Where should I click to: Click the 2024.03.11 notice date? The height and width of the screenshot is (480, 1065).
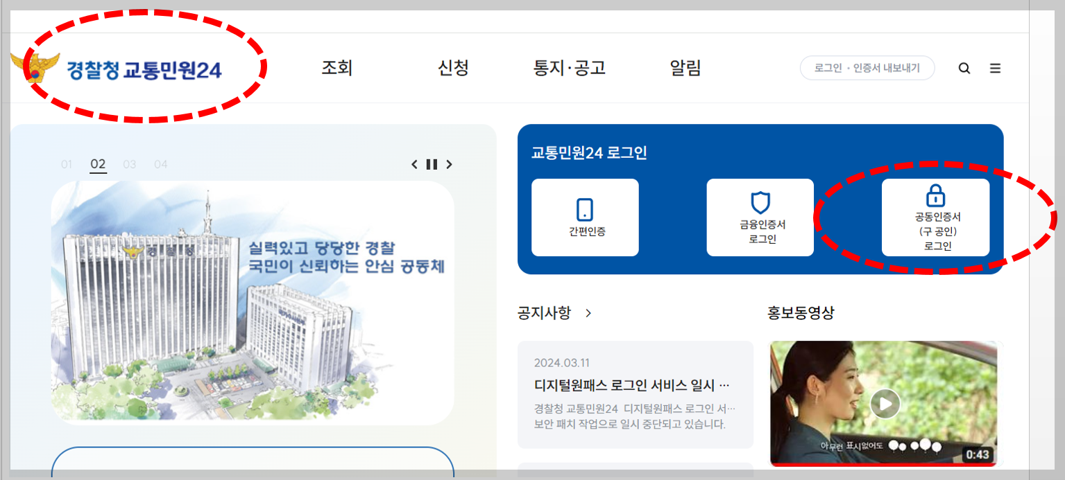[x=562, y=363]
